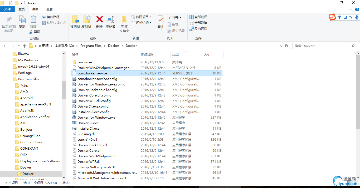Click the Sogou input method S icon
The height and width of the screenshot is (188, 360).
332,17
